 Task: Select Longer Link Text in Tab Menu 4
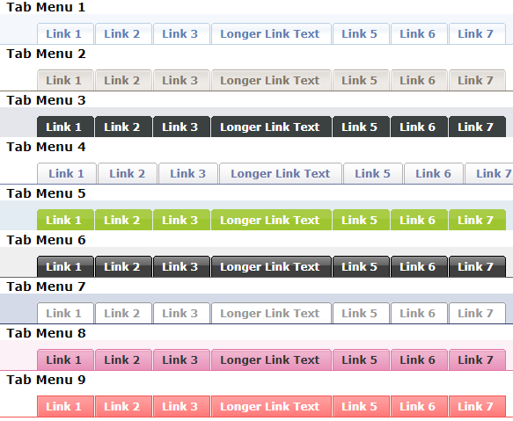281,173
